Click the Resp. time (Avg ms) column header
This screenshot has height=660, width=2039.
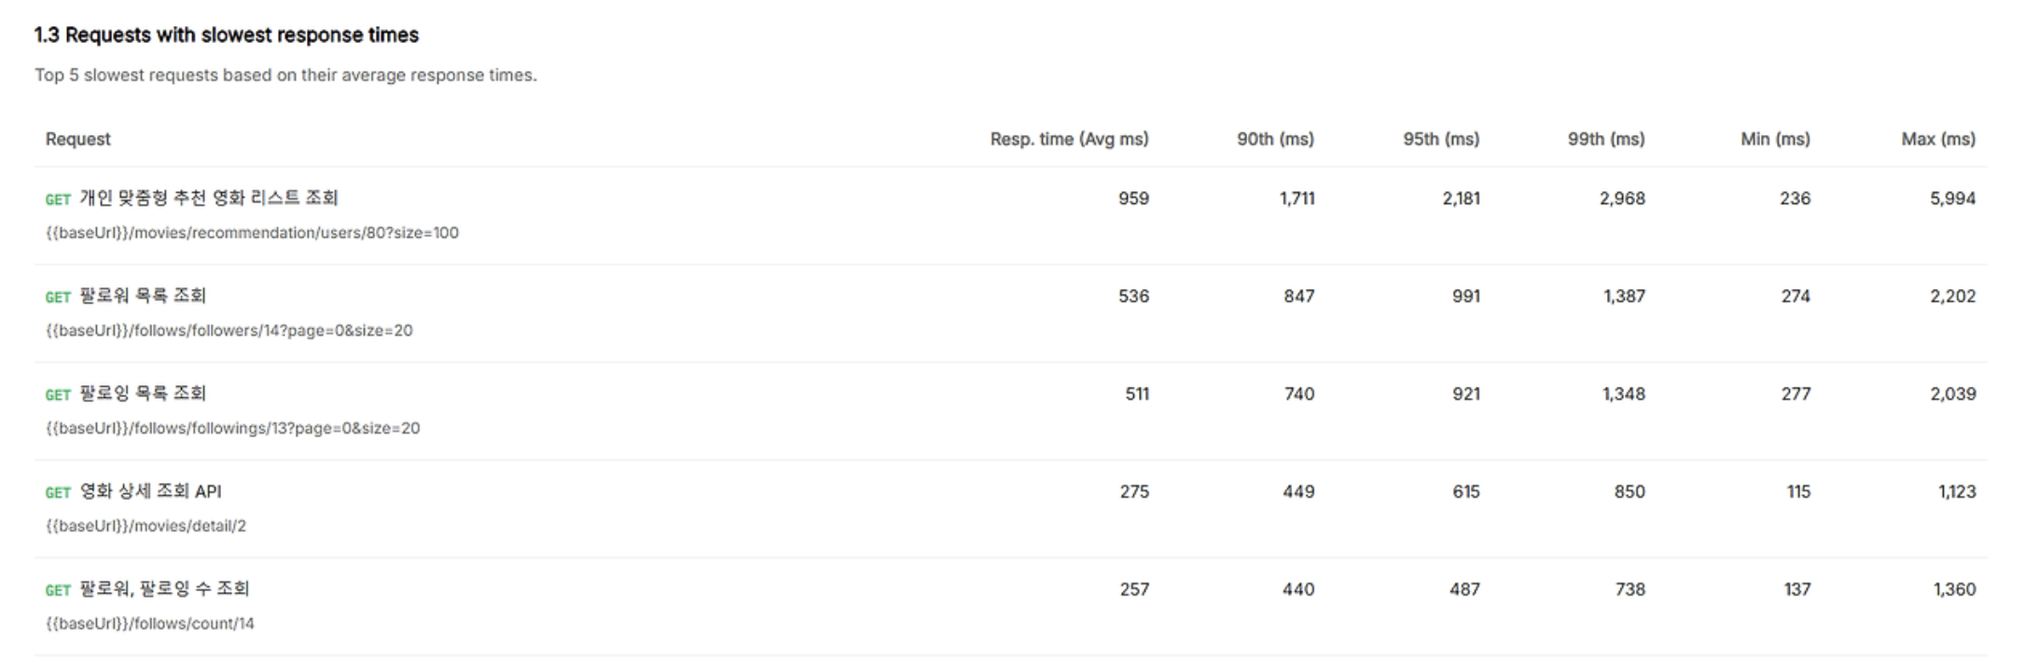1069,139
